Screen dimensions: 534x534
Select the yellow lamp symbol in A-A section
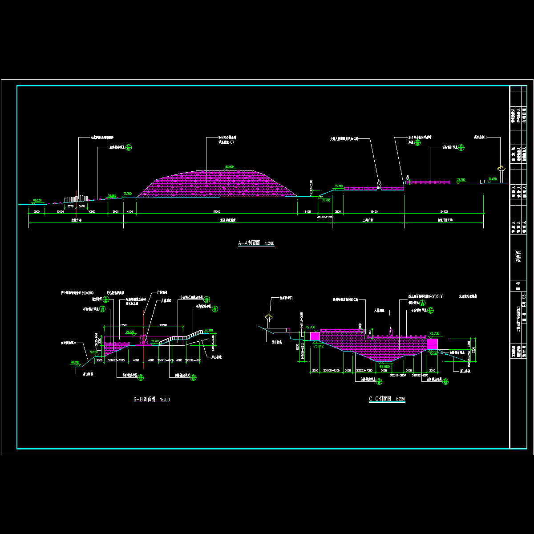pyautogui.click(x=502, y=170)
